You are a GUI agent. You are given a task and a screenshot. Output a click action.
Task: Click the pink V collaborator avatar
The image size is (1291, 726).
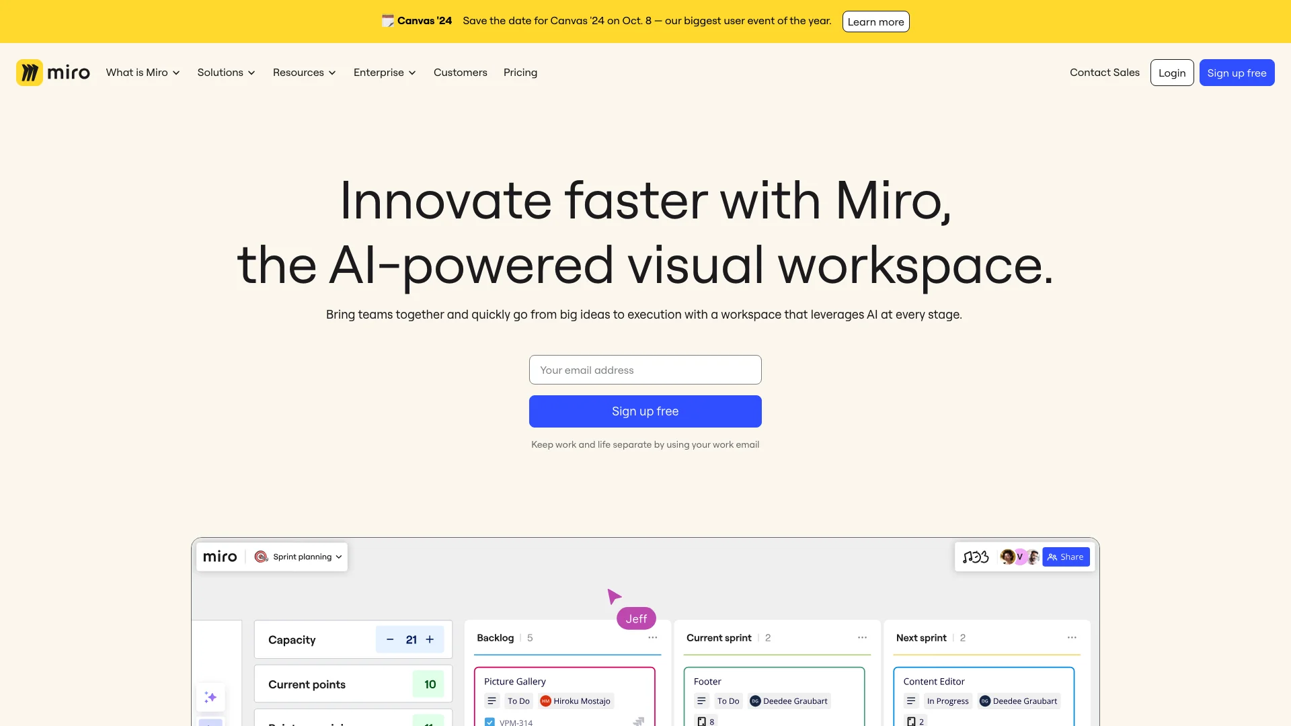(x=1020, y=557)
